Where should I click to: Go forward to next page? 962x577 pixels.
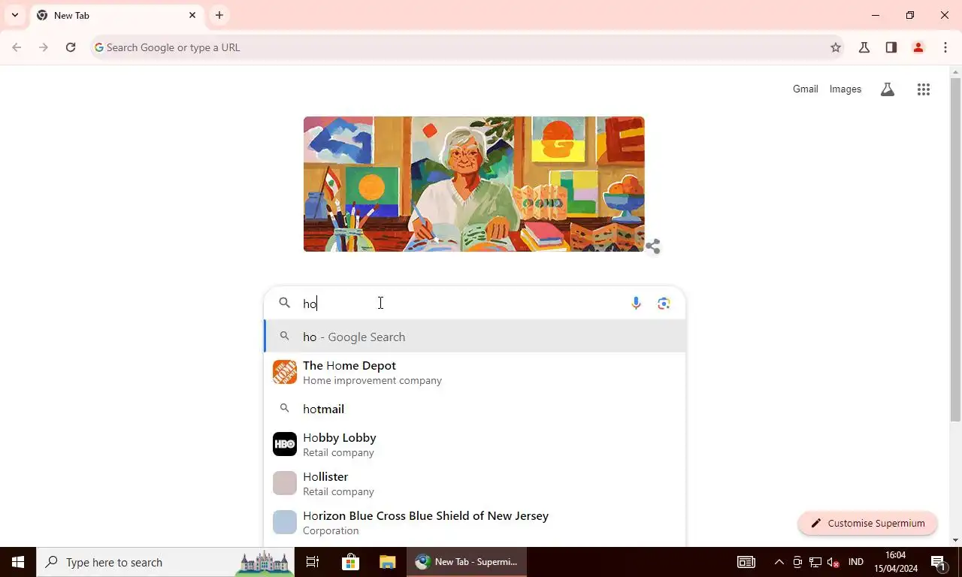pos(44,47)
